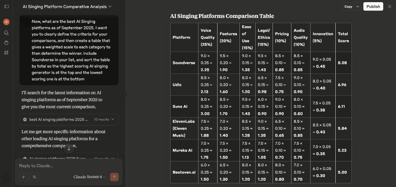396x187 pixels.
Task: Send the message with the orange arrow button
Action: click(114, 177)
